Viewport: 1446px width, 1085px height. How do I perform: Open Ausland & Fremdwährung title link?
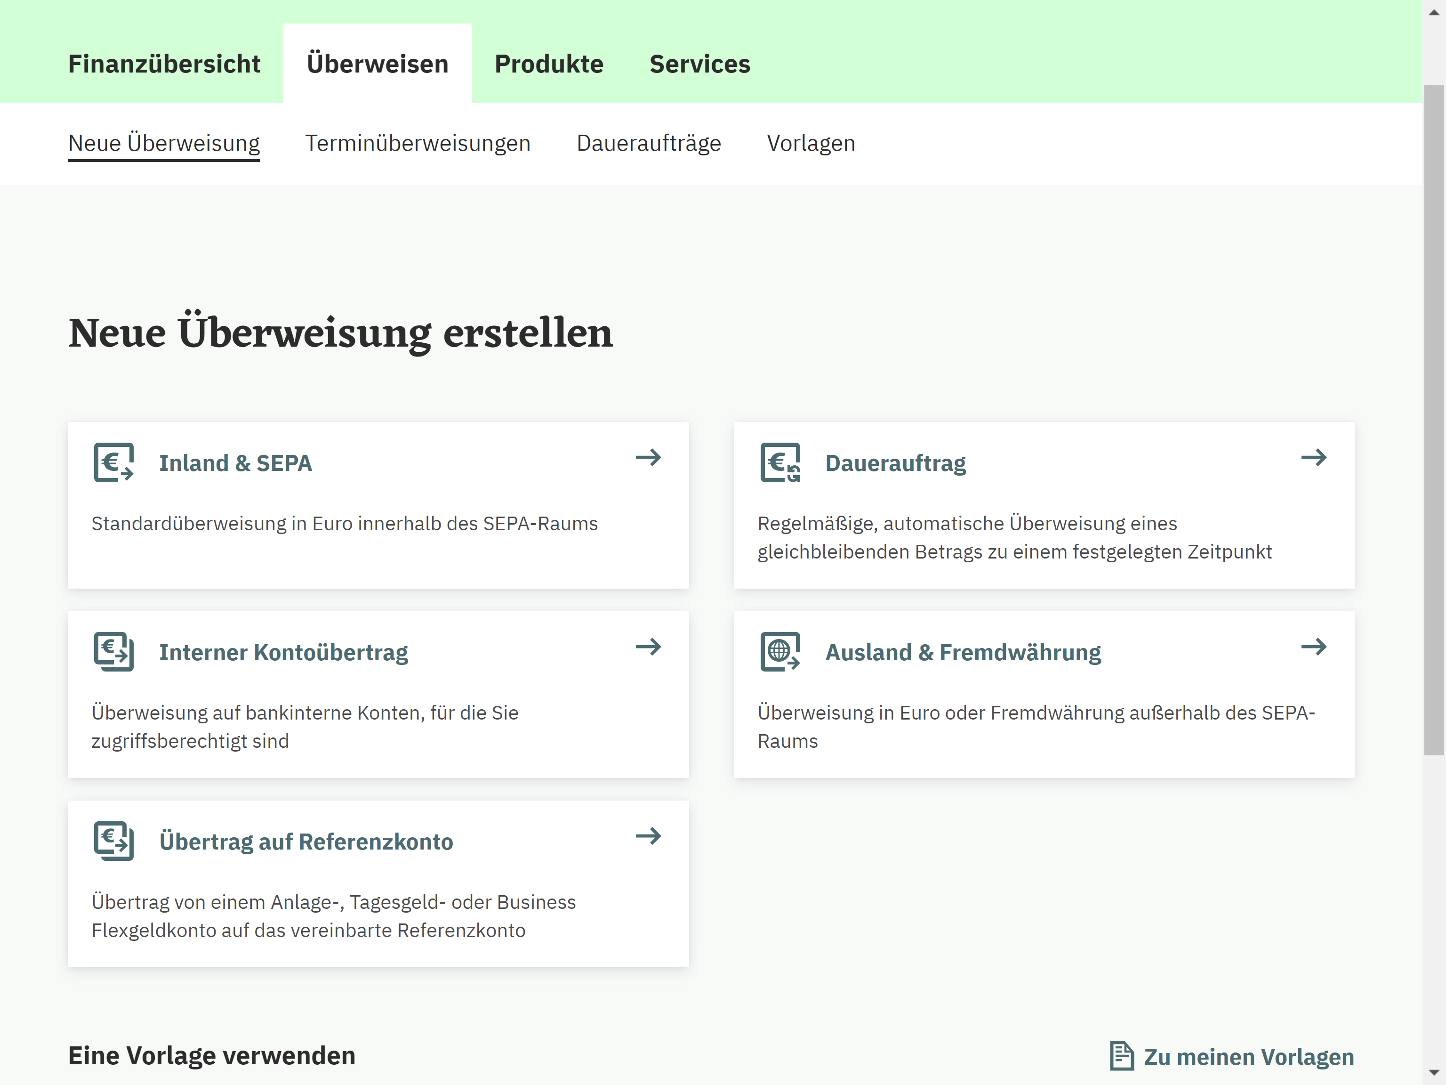click(x=963, y=653)
